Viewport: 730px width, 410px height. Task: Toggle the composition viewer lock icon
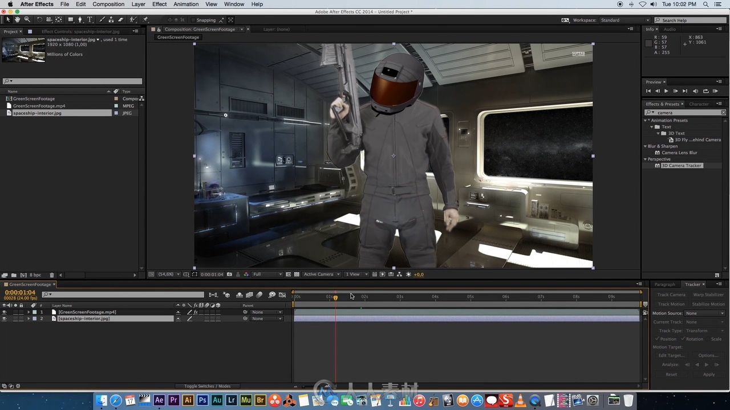tap(159, 29)
